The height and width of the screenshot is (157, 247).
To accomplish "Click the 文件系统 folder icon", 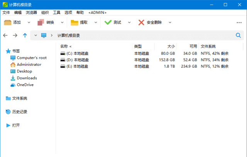I will [8, 98].
